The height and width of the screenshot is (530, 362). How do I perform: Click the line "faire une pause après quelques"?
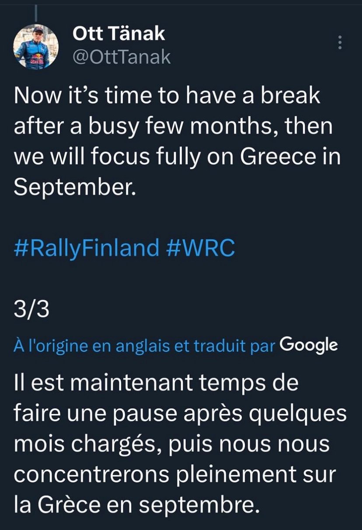[180, 414]
